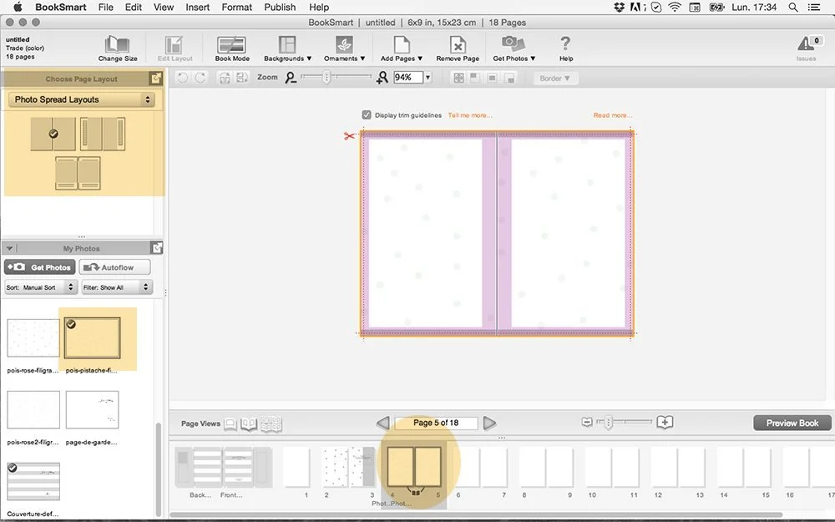Click the horizontal page strip scrollbar

[477, 515]
